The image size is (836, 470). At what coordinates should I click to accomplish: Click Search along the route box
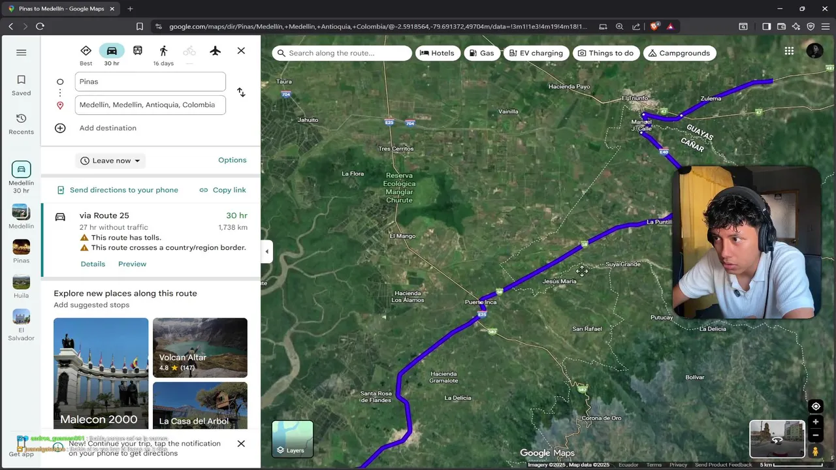tap(342, 53)
